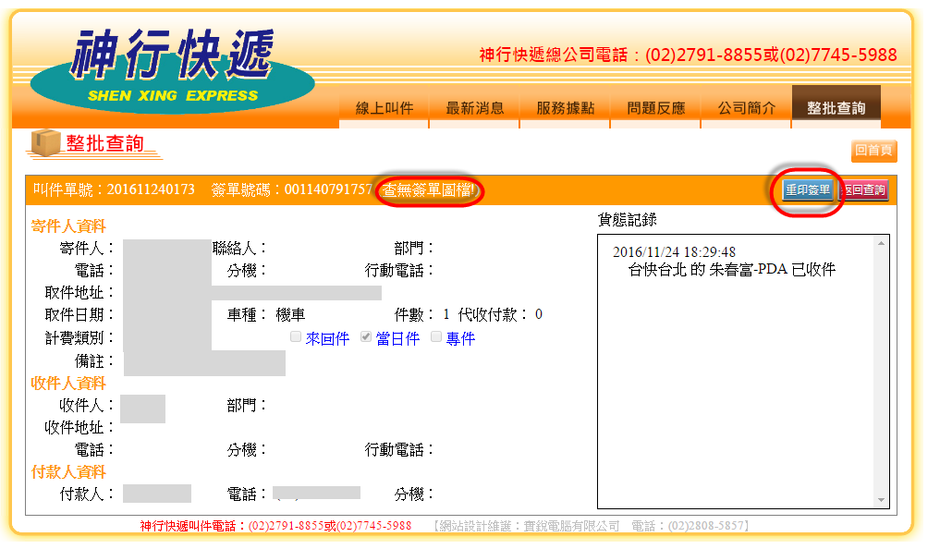The image size is (940, 549).
Task: Click the 整批查詢 page heading
Action: click(104, 143)
